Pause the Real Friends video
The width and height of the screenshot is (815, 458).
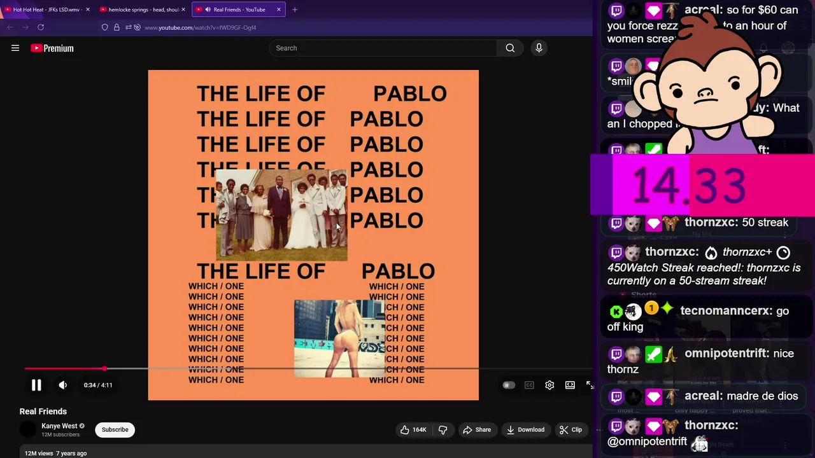(x=36, y=385)
